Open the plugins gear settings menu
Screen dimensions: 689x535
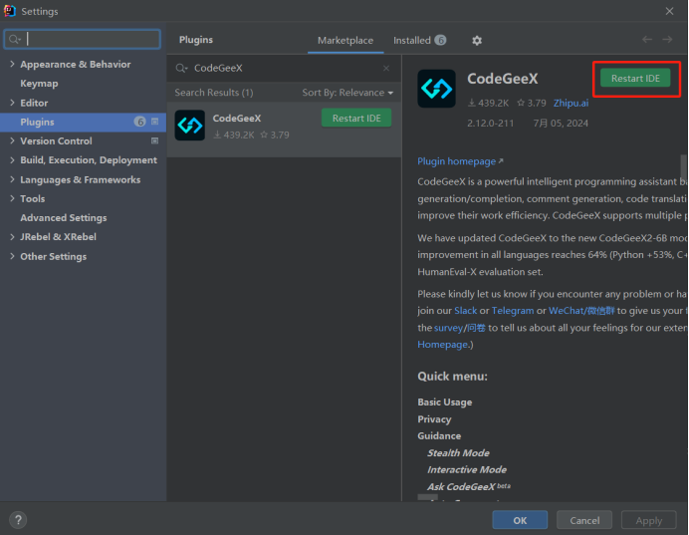pyautogui.click(x=477, y=41)
